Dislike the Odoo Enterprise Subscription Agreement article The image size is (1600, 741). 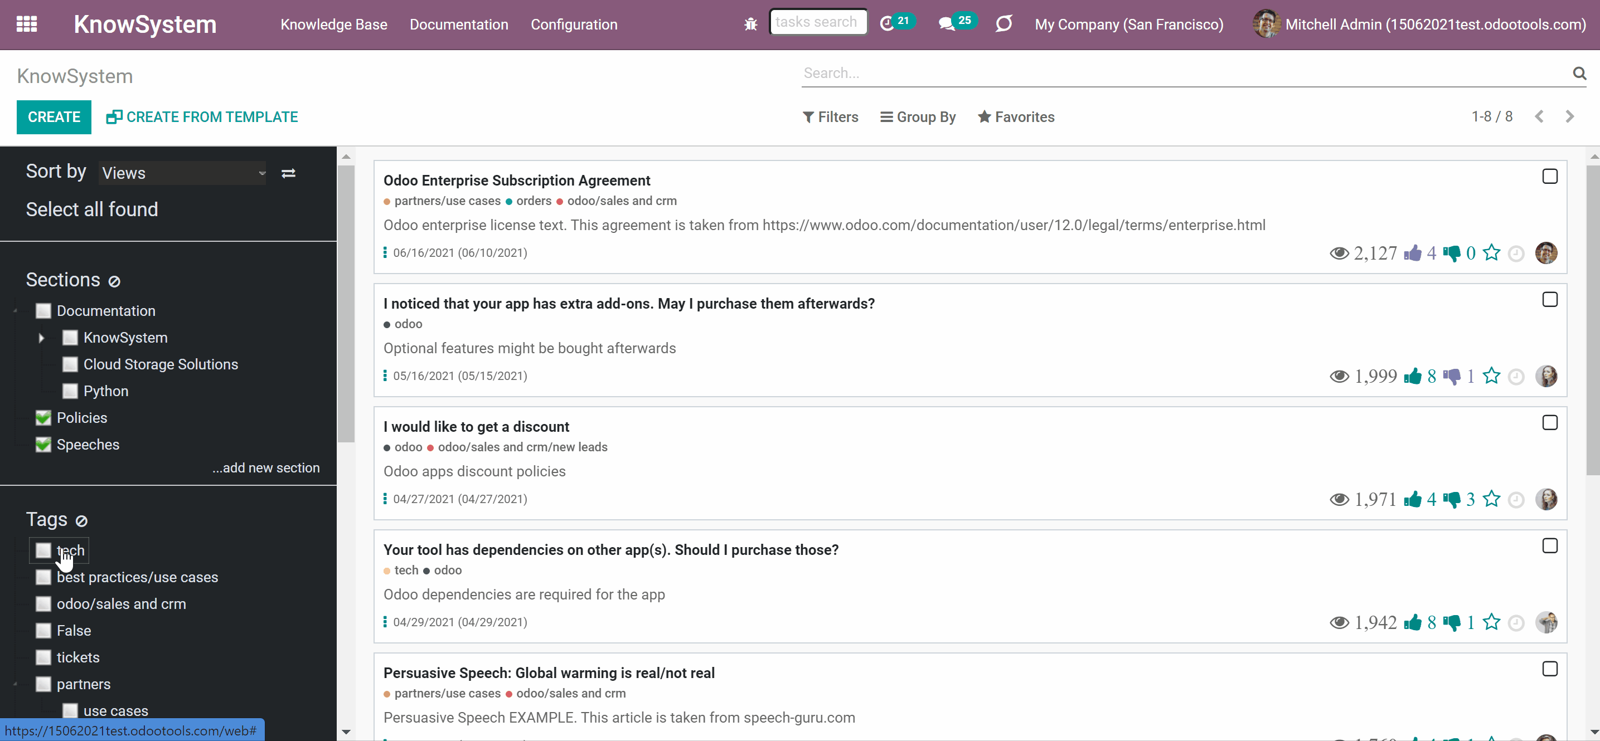pyautogui.click(x=1452, y=253)
